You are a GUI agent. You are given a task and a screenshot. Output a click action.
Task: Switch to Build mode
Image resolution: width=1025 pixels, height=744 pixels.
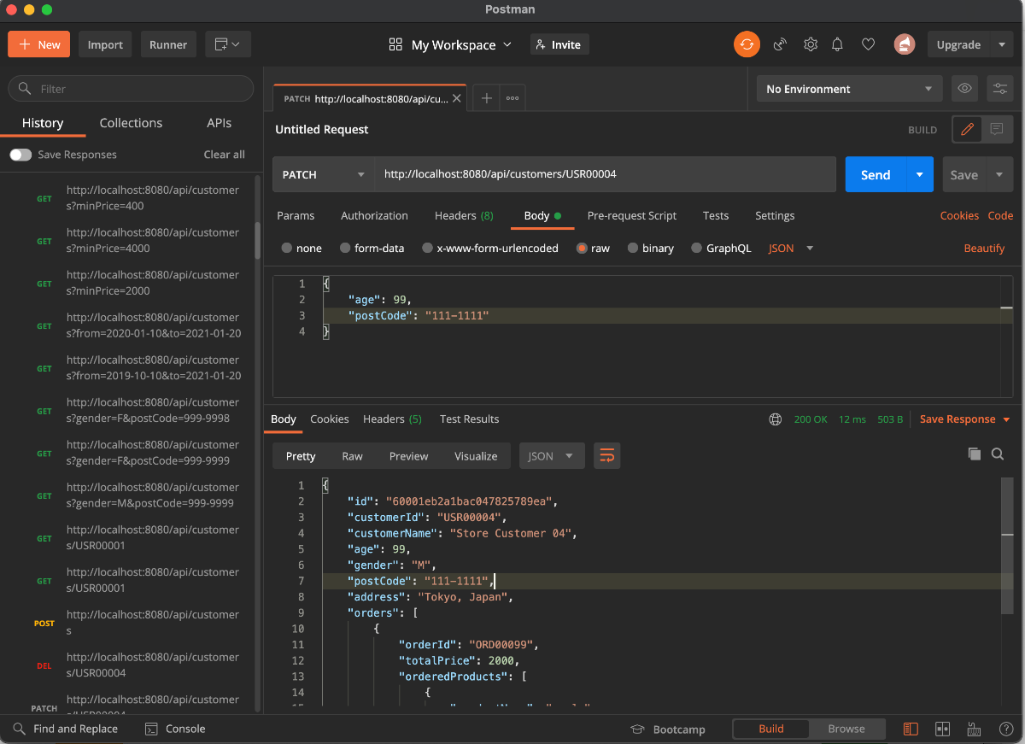[771, 729]
